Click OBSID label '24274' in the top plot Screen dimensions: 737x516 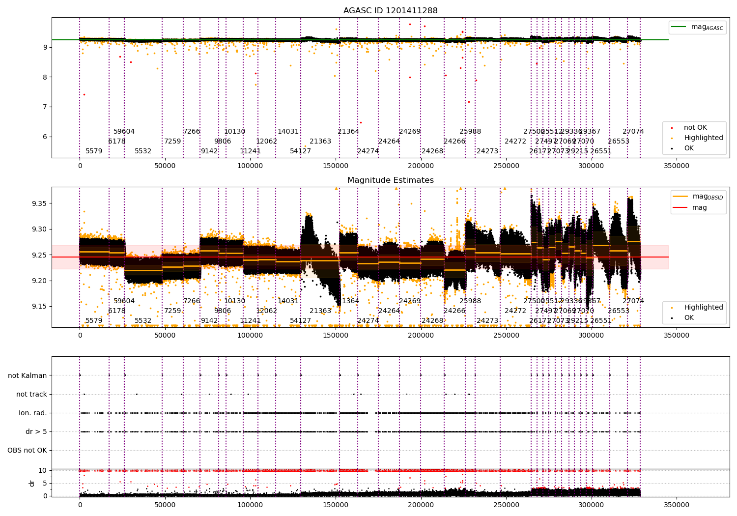(368, 151)
